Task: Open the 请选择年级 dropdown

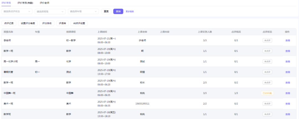Action: click(83, 11)
